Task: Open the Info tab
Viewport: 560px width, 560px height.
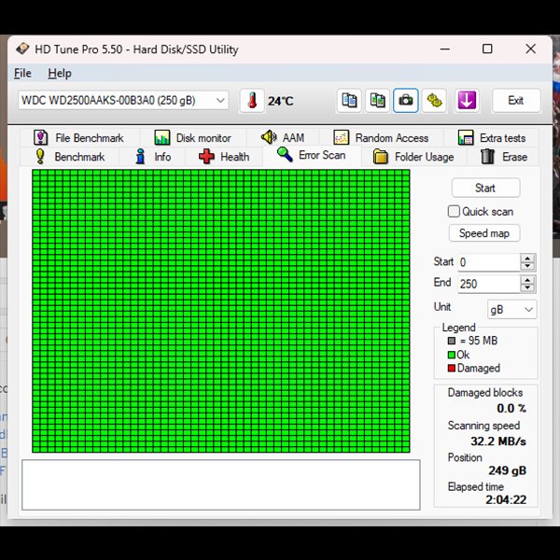Action: click(153, 157)
